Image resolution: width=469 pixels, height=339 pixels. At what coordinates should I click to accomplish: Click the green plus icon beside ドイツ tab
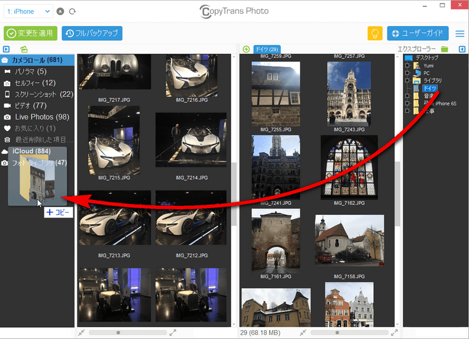[x=246, y=49]
